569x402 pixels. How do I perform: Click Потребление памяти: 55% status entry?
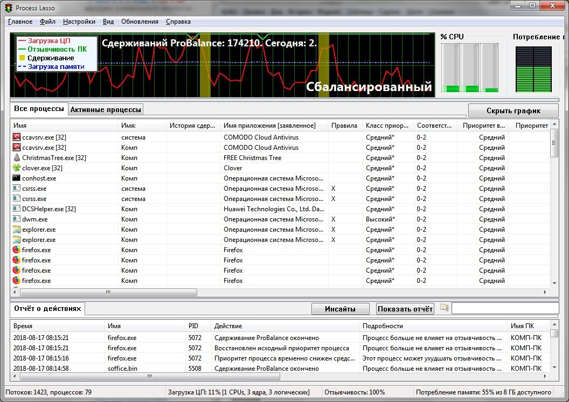483,392
